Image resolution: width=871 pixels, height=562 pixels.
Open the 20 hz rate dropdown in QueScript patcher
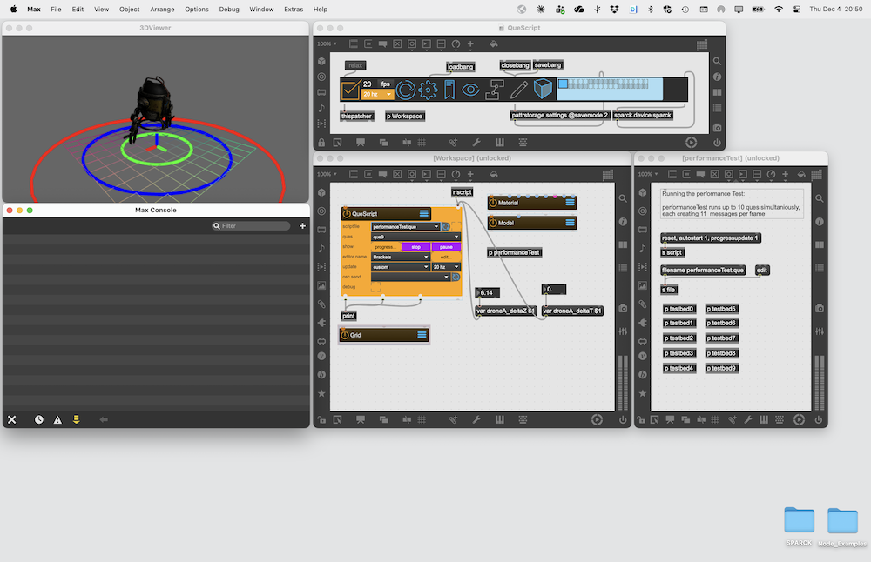point(377,94)
